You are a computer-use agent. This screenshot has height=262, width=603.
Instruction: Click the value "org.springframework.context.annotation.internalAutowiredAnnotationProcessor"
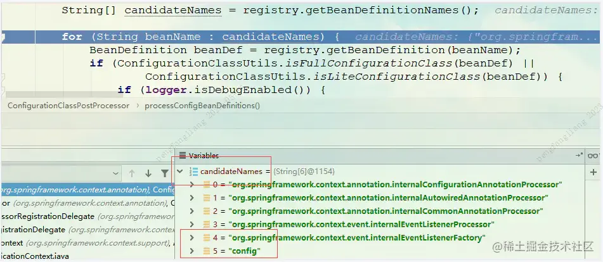click(x=388, y=198)
